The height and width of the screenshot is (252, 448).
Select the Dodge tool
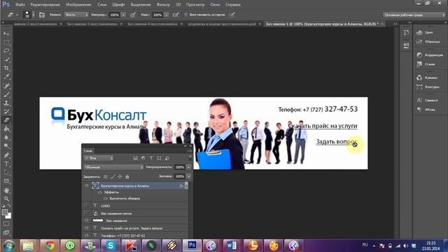click(x=6, y=146)
